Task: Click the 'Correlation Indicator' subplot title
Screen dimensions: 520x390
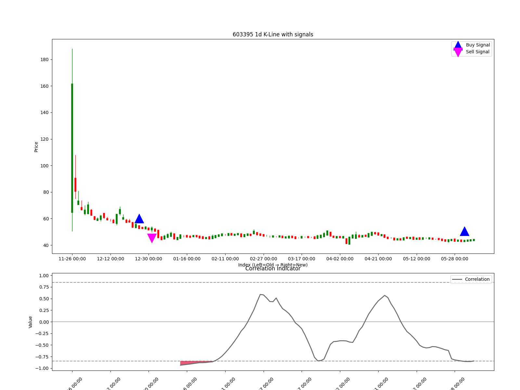Action: [273, 269]
